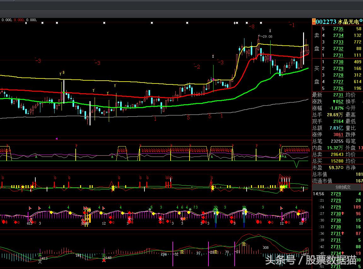Click the 量比 label
The image size is (363, 269).
tap(350, 128)
